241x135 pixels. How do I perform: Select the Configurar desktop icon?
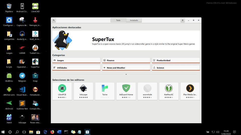pos(9,22)
